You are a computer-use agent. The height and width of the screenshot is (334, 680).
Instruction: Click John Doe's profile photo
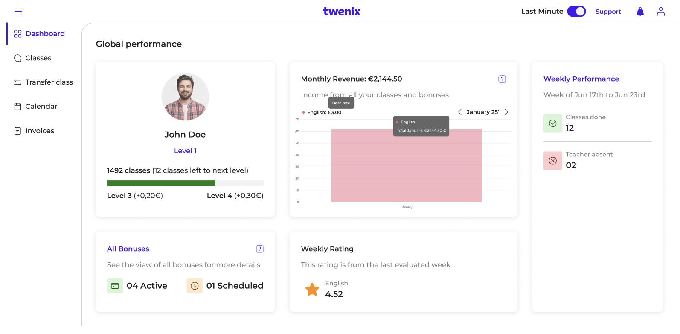tap(185, 97)
